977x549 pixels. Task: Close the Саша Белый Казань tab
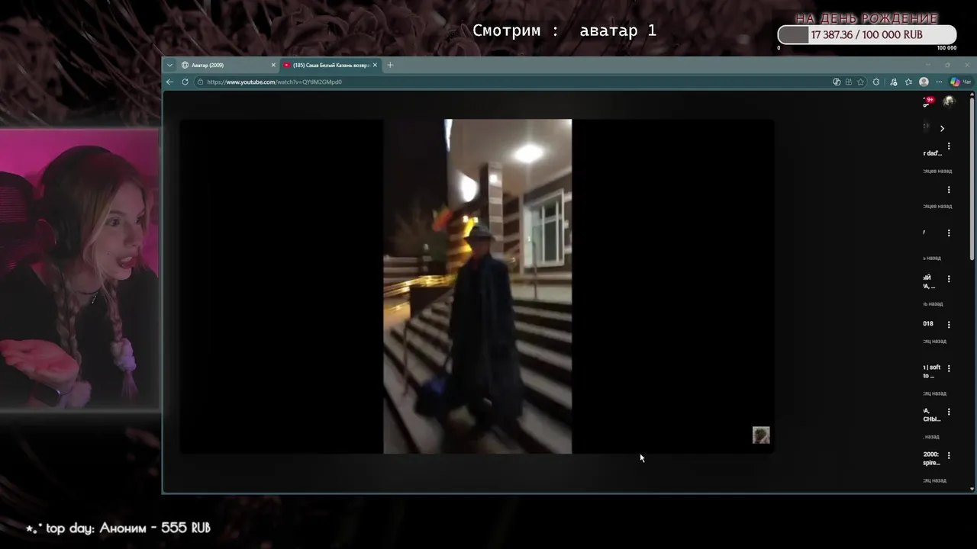click(x=375, y=65)
